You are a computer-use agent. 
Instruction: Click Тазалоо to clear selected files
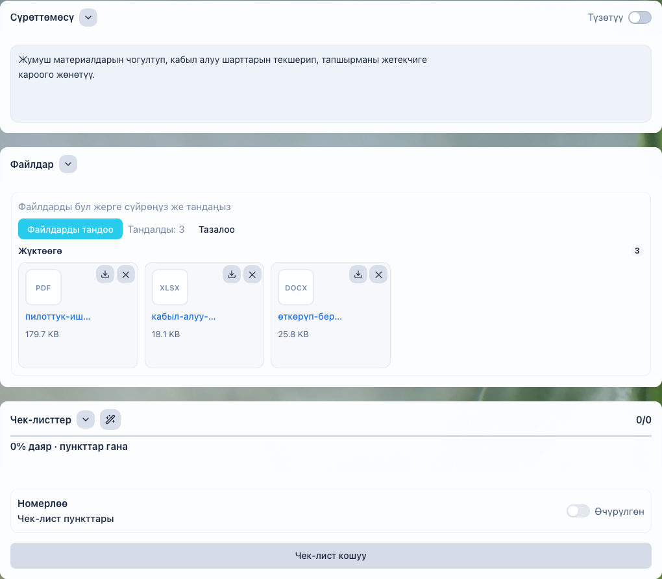217,230
